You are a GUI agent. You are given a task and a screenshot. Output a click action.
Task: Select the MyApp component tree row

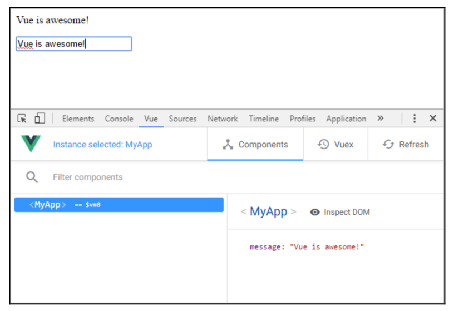click(119, 205)
